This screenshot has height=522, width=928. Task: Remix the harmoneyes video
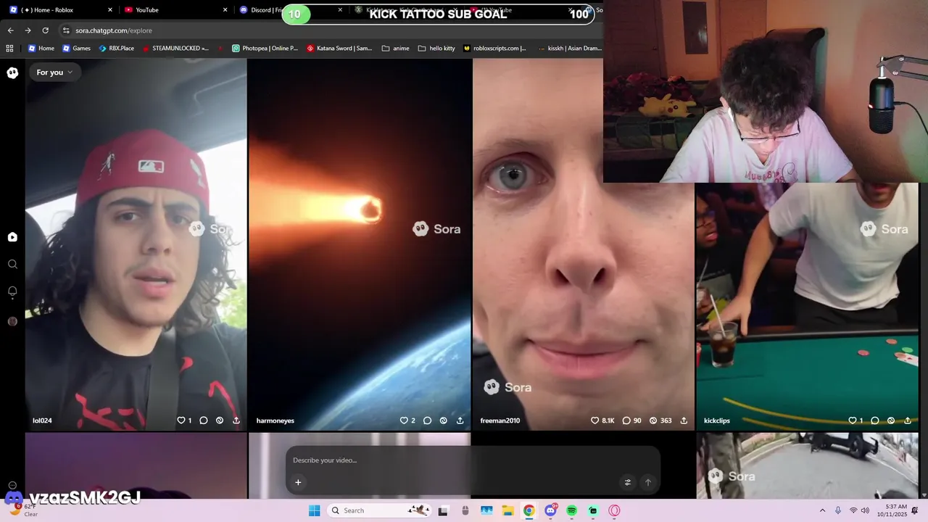(x=444, y=420)
